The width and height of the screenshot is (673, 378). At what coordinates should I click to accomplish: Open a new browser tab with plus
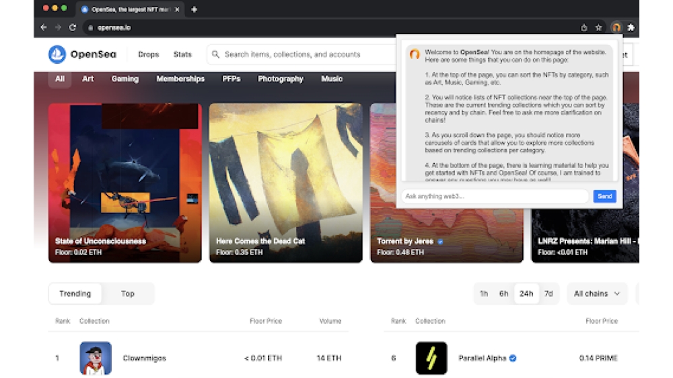(194, 9)
